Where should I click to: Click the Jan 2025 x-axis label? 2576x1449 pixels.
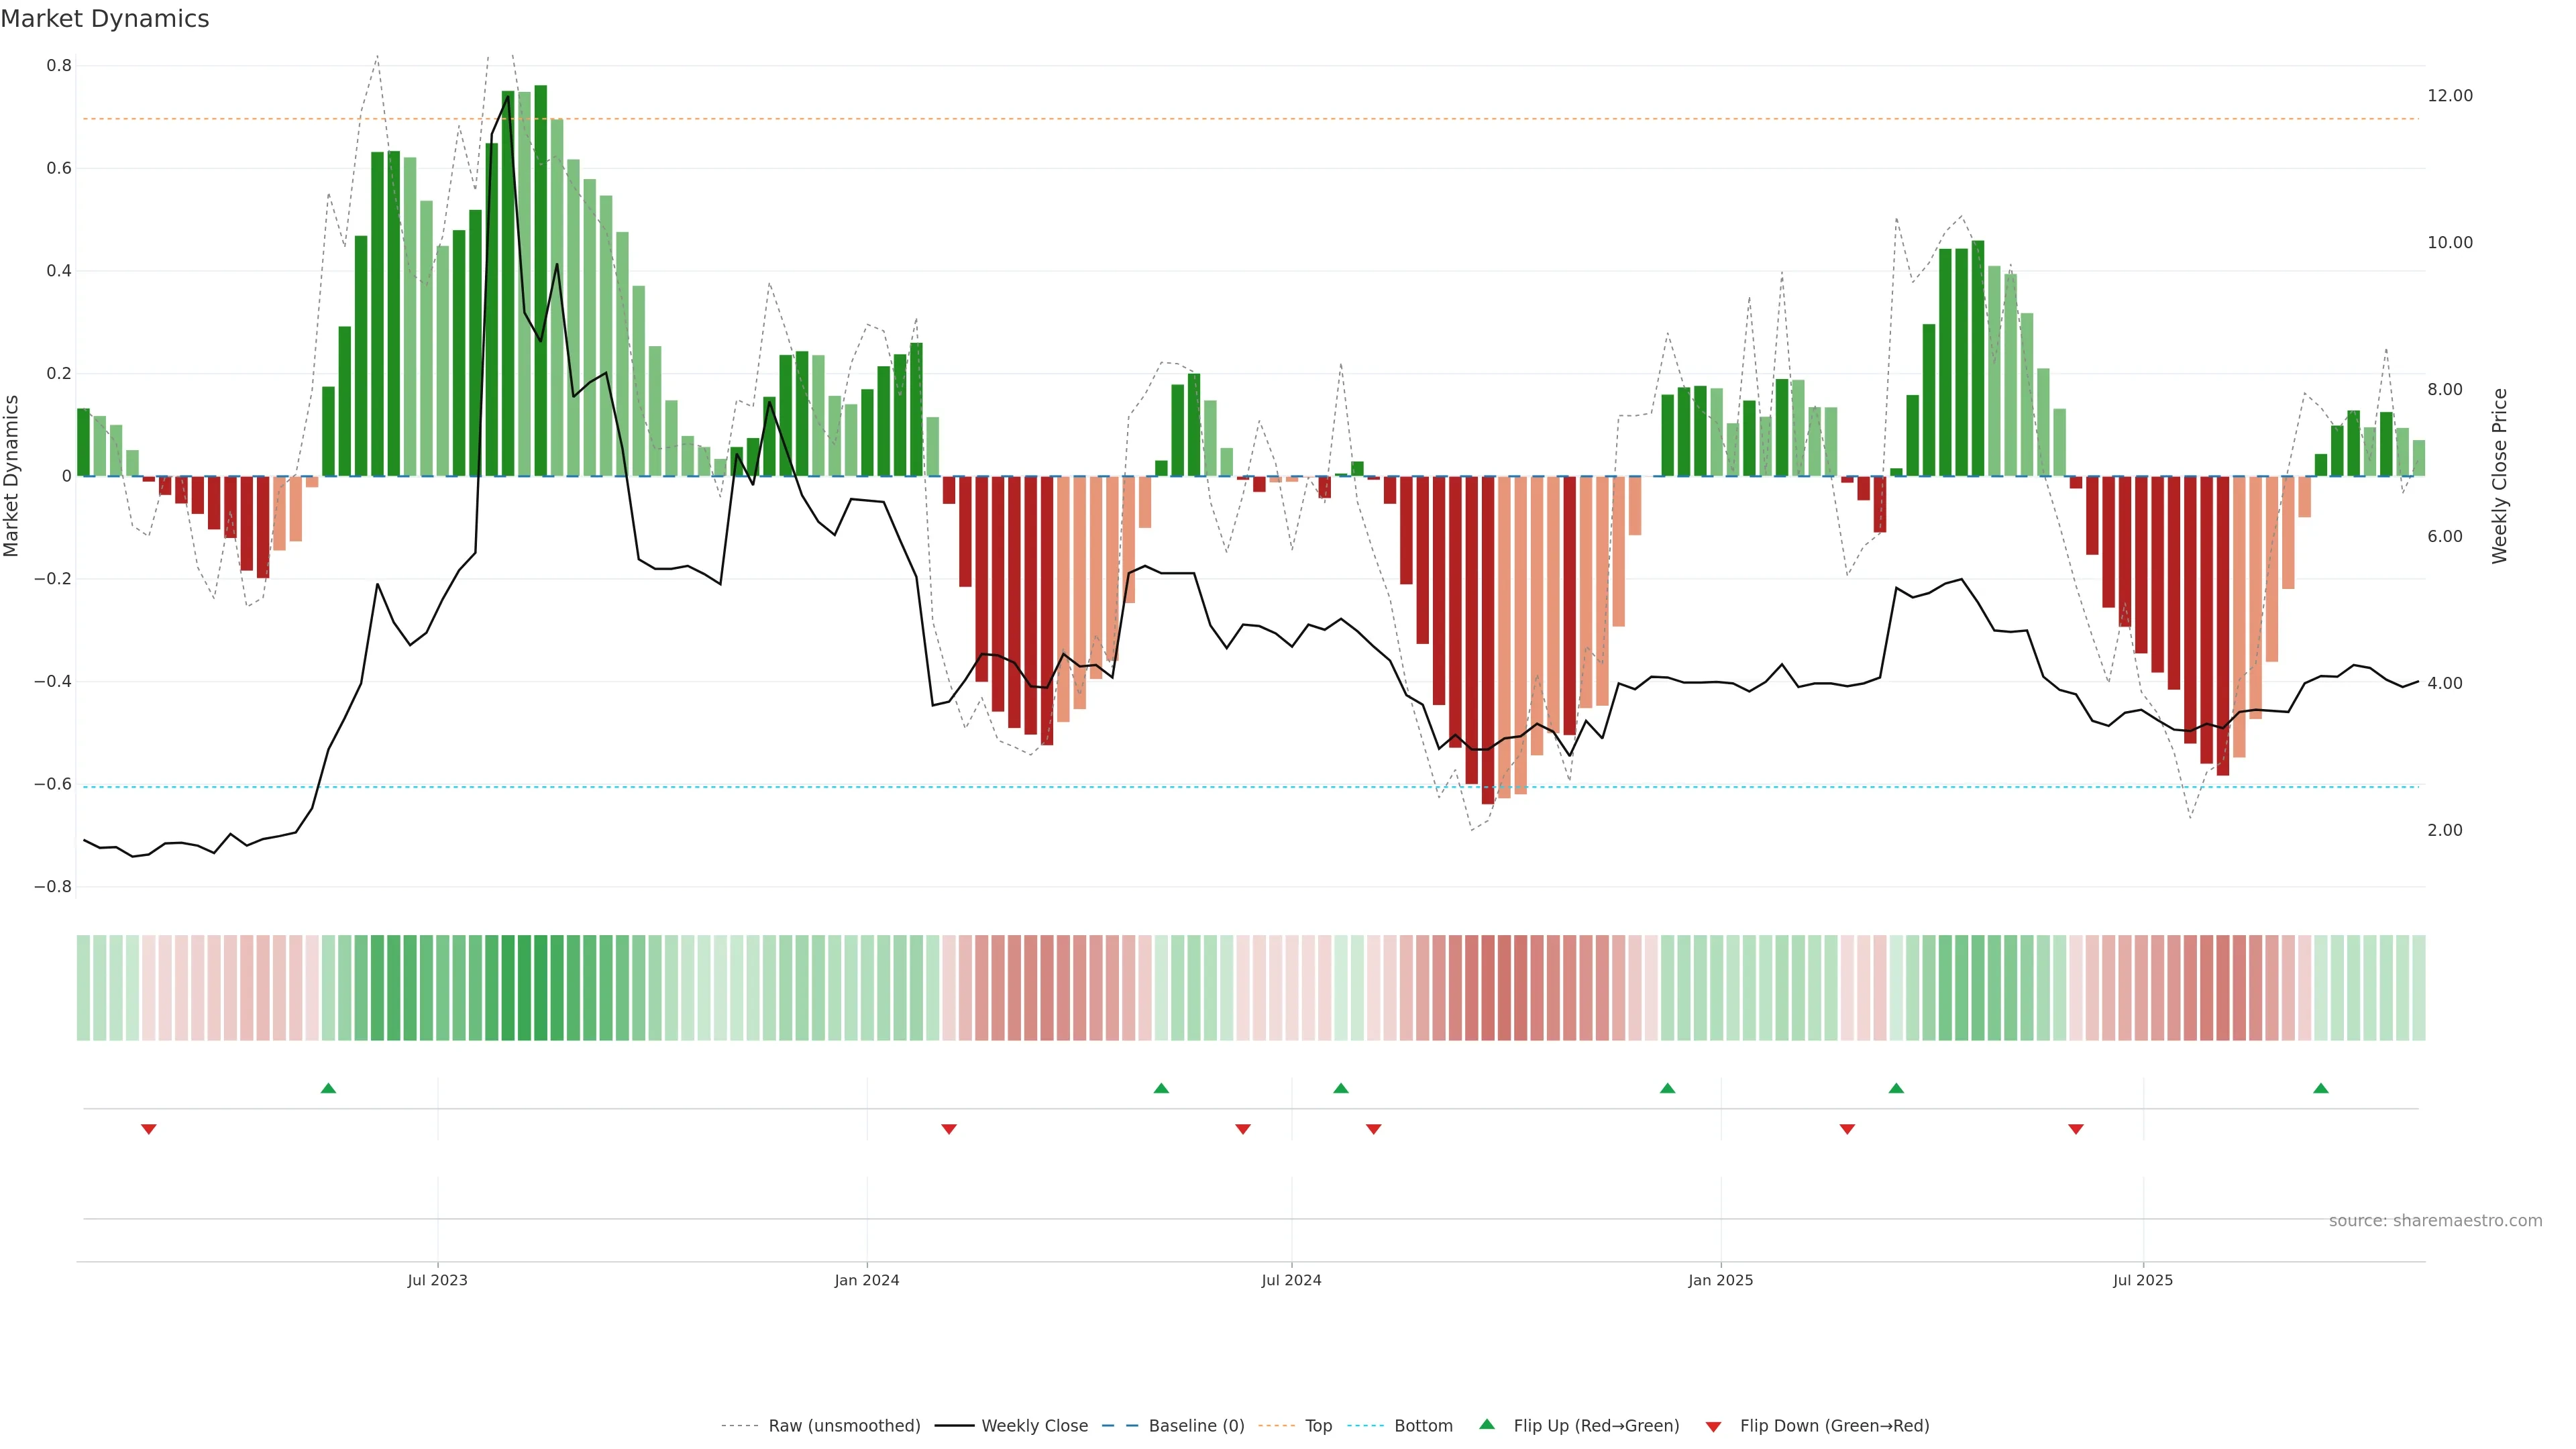coord(1720,1280)
